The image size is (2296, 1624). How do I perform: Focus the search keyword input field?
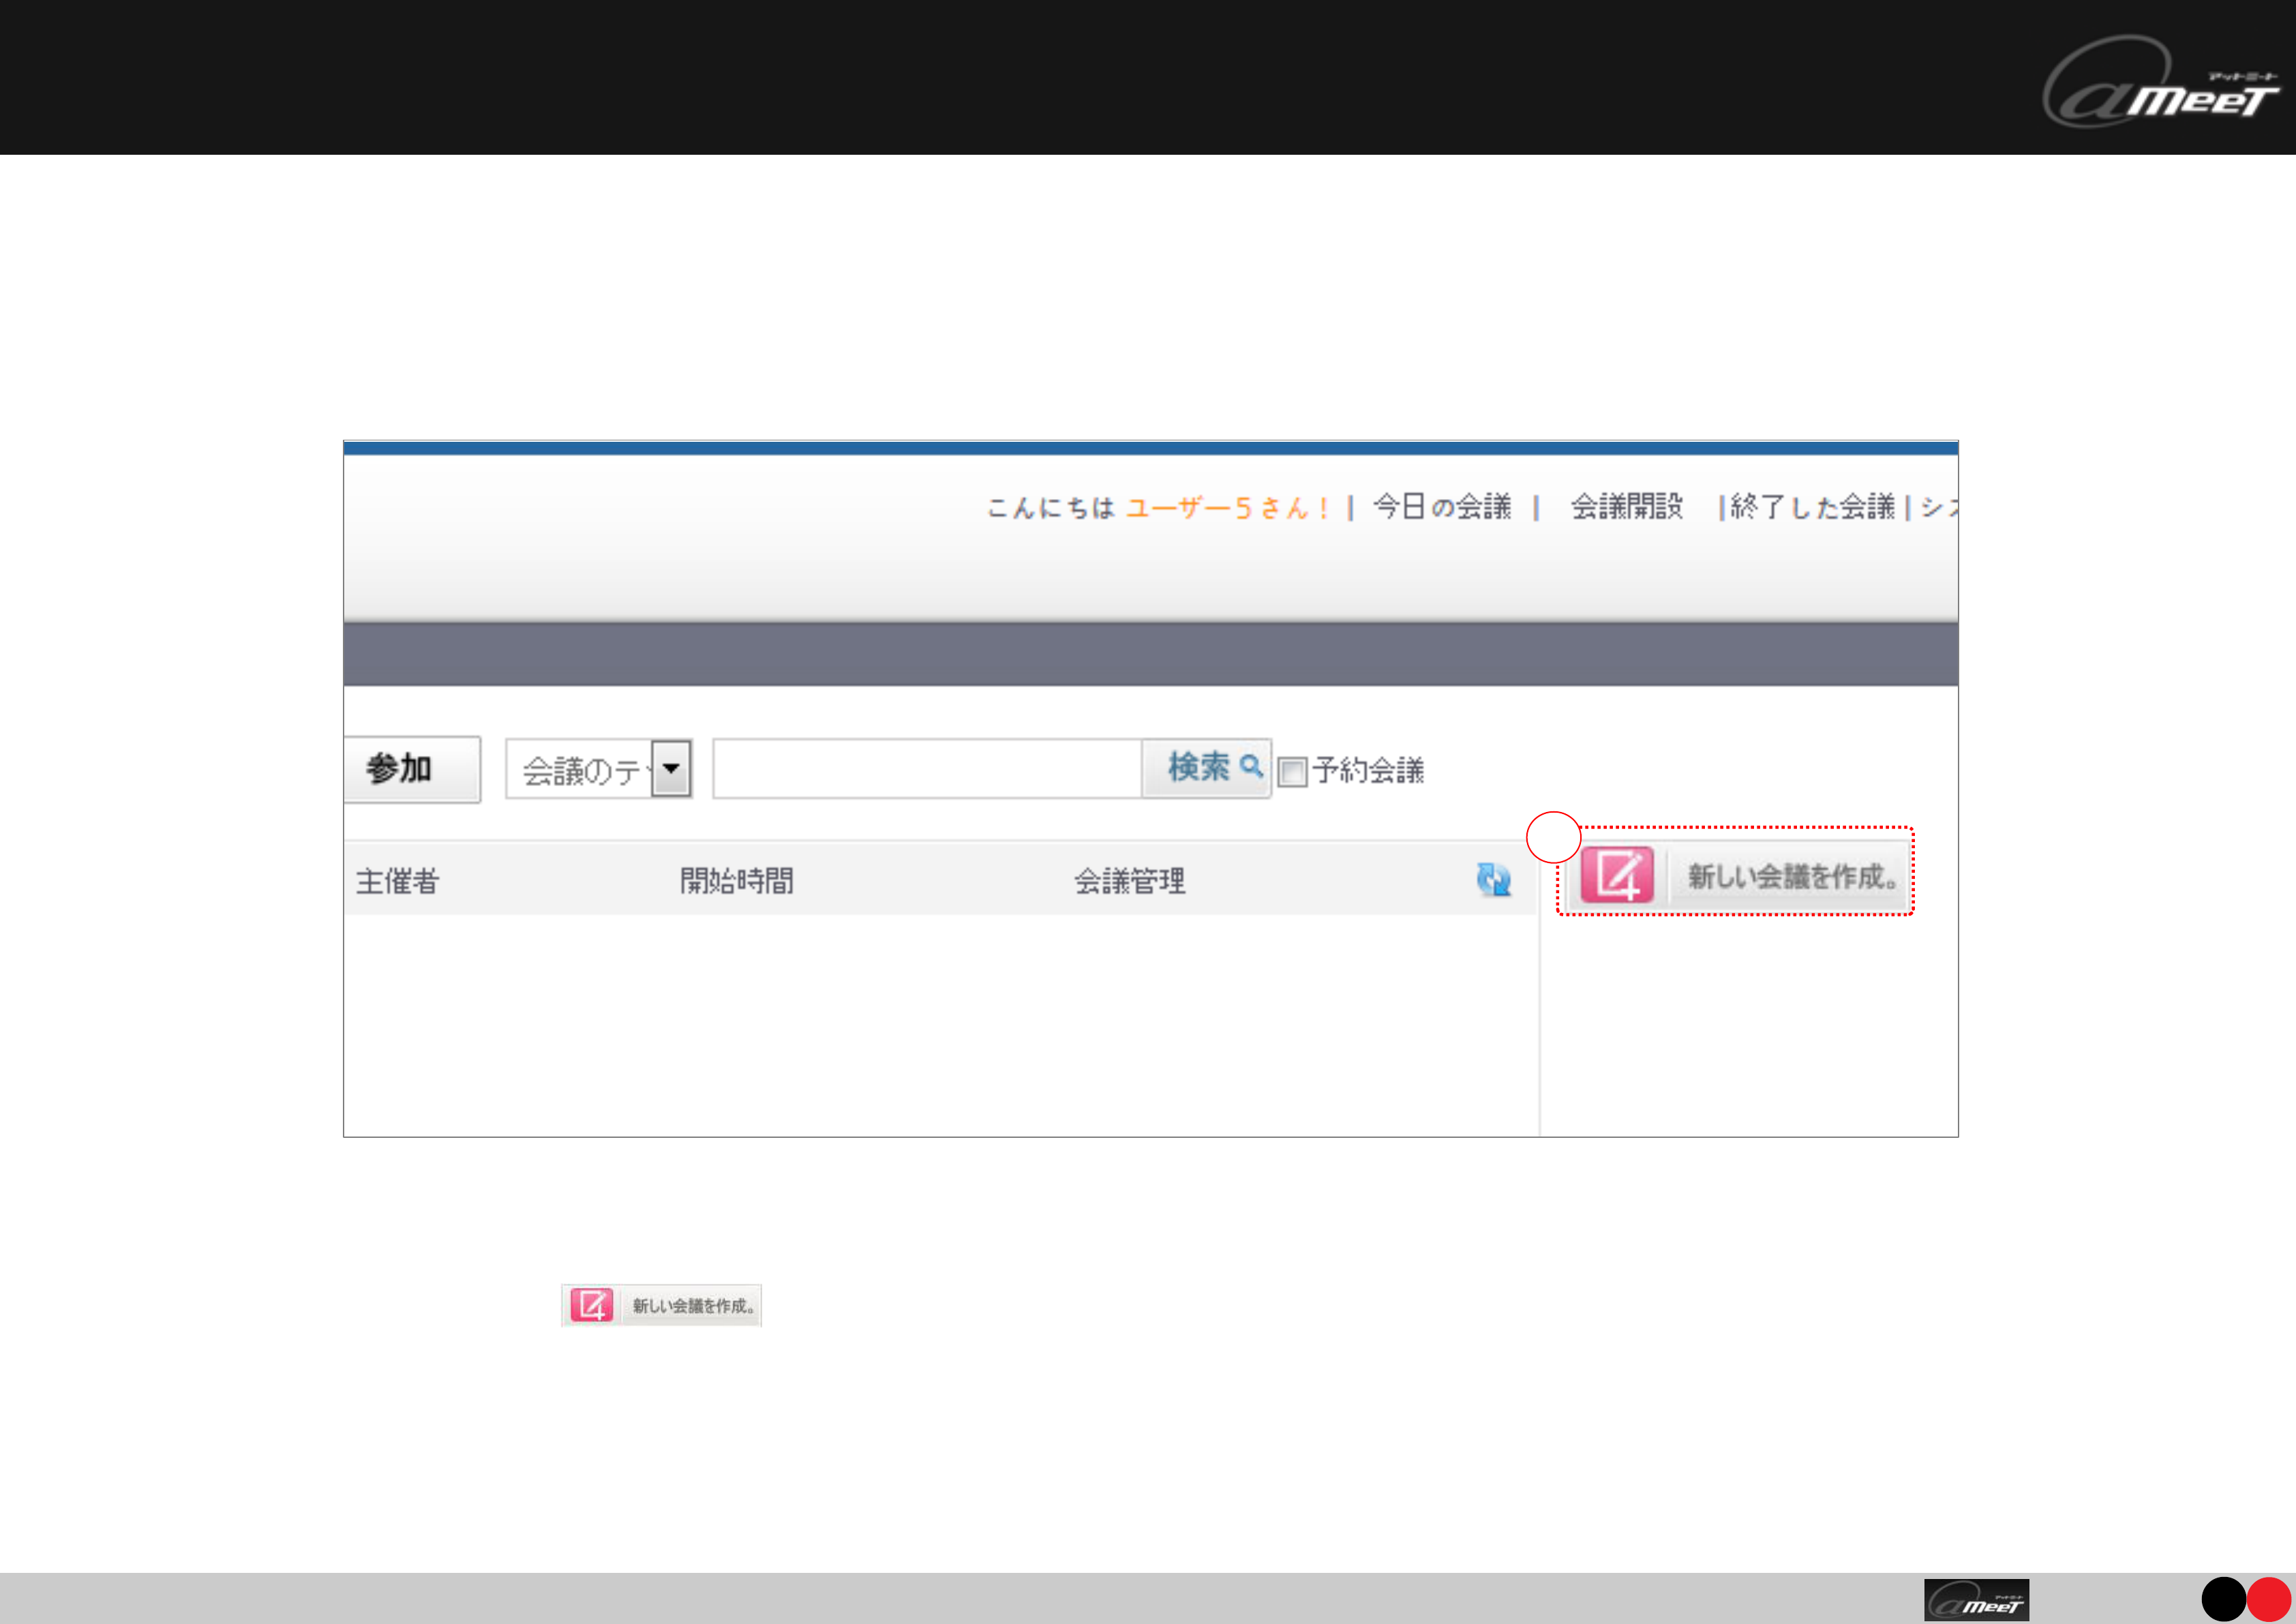click(x=927, y=768)
